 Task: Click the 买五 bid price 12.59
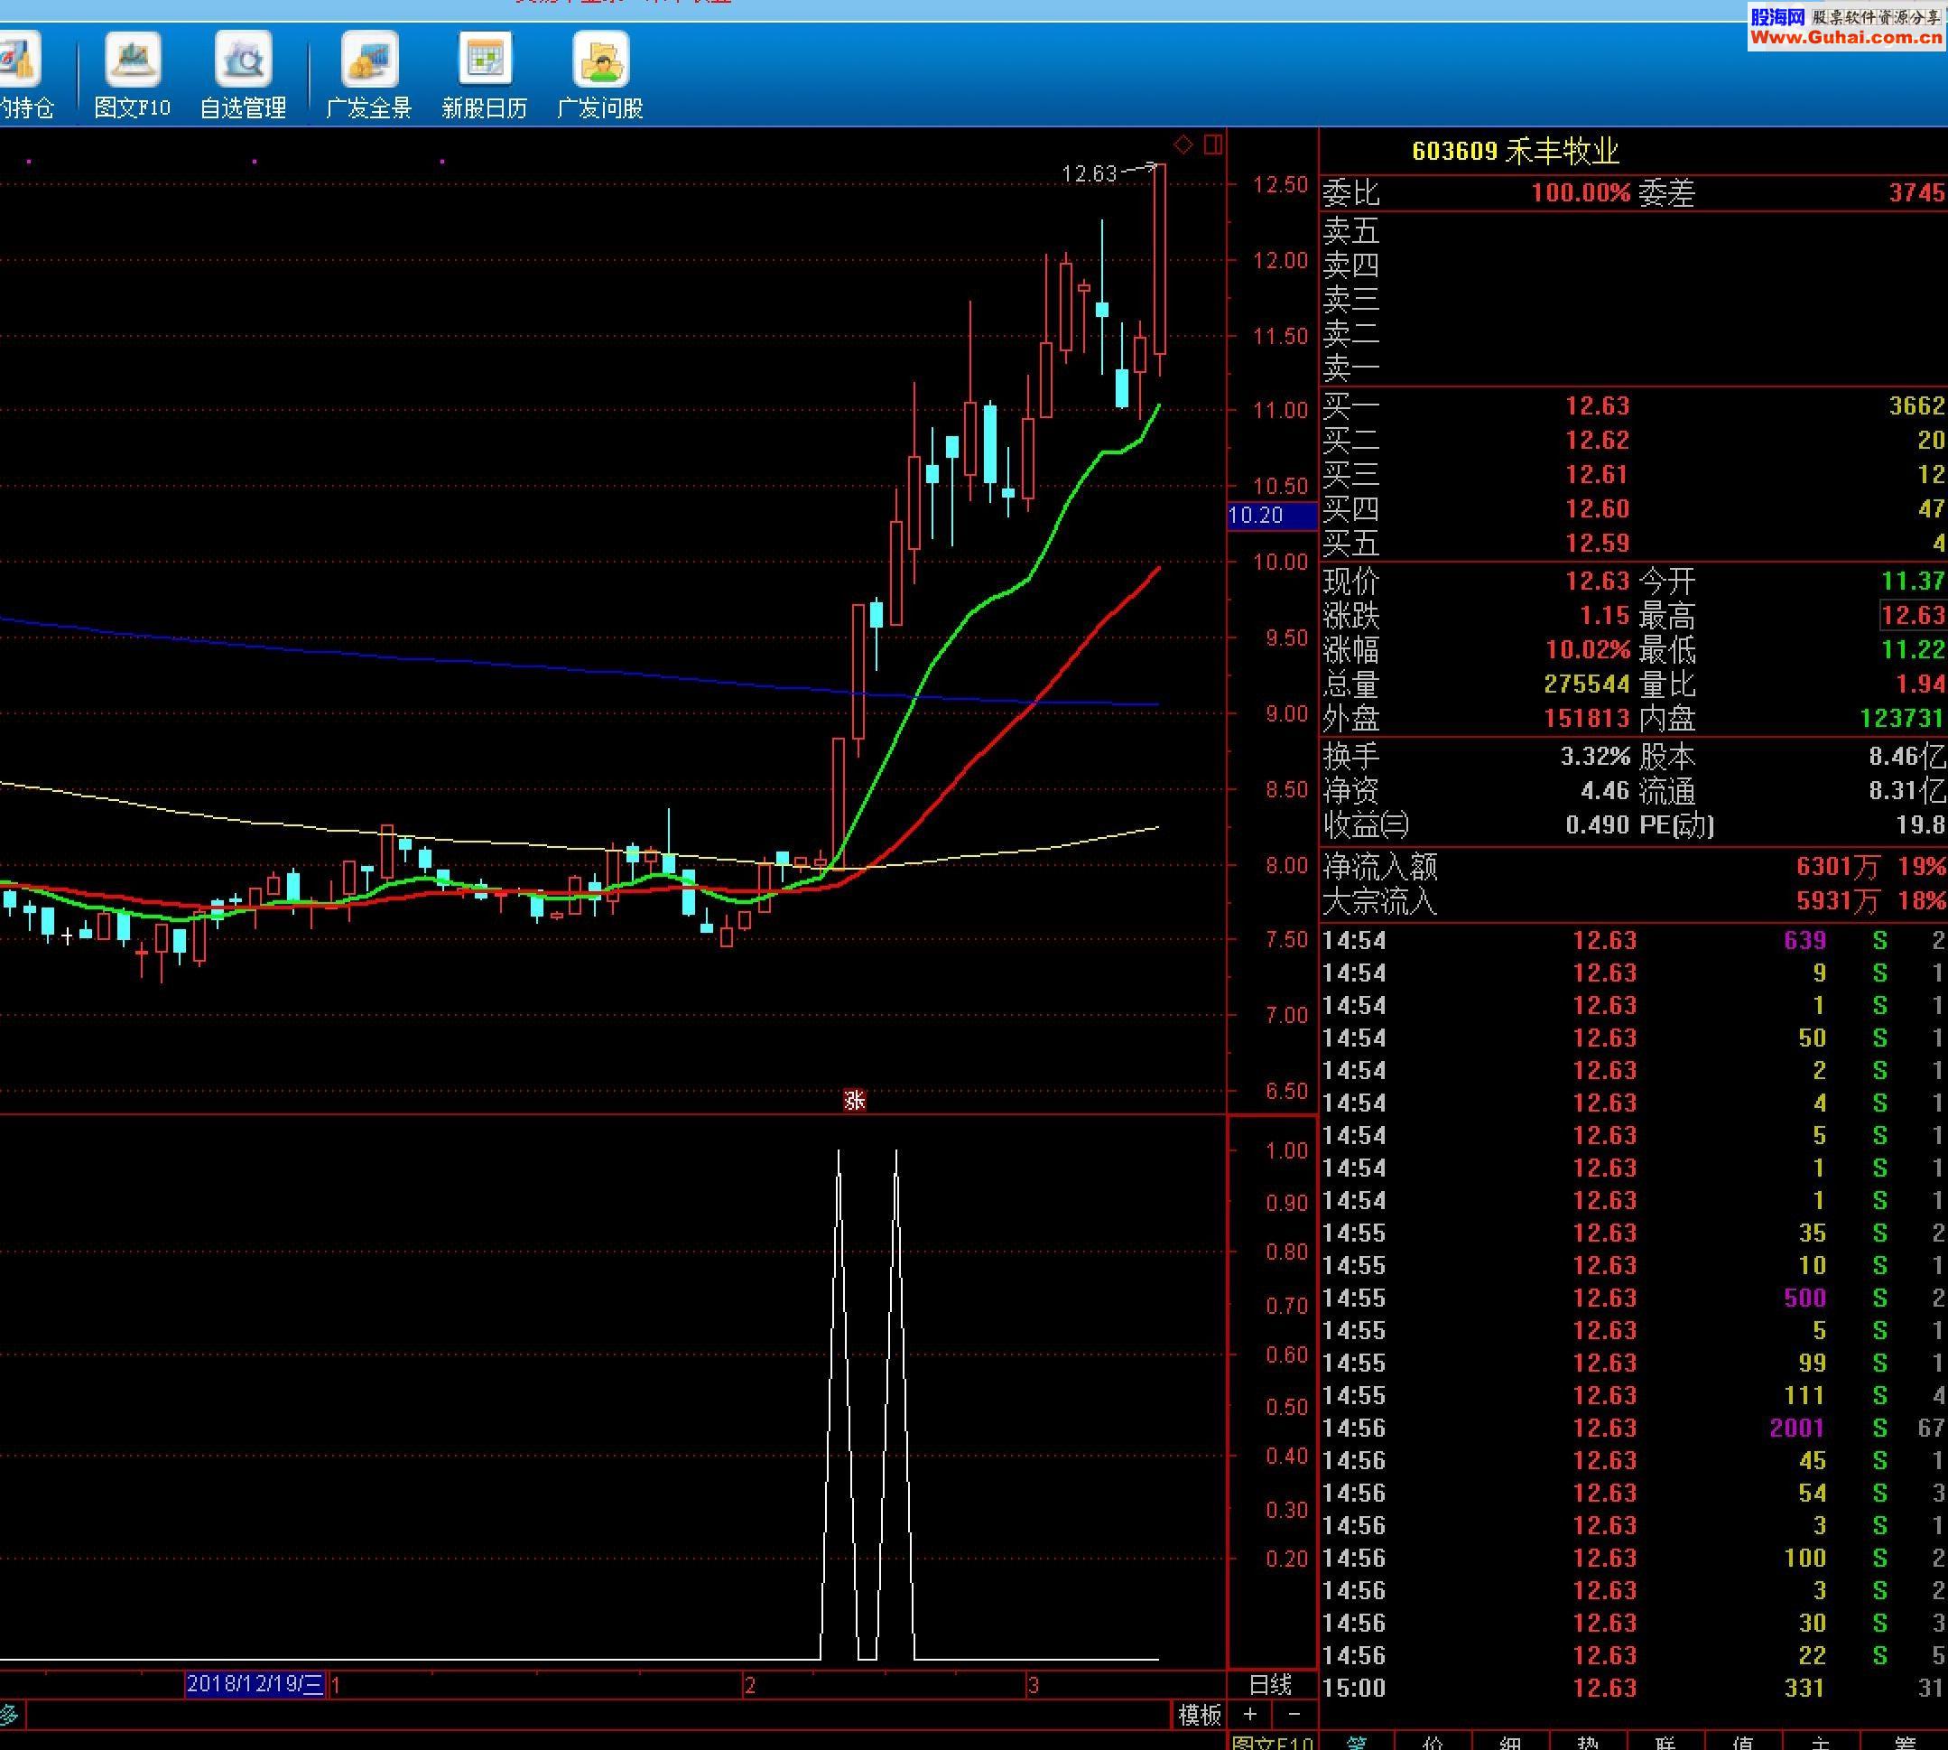point(1597,544)
